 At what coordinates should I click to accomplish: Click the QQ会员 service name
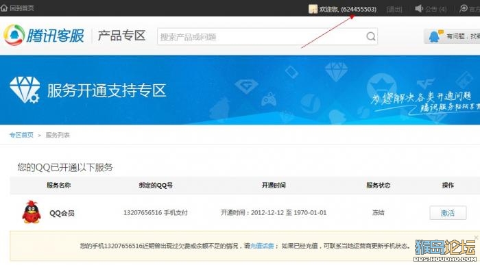coord(62,213)
